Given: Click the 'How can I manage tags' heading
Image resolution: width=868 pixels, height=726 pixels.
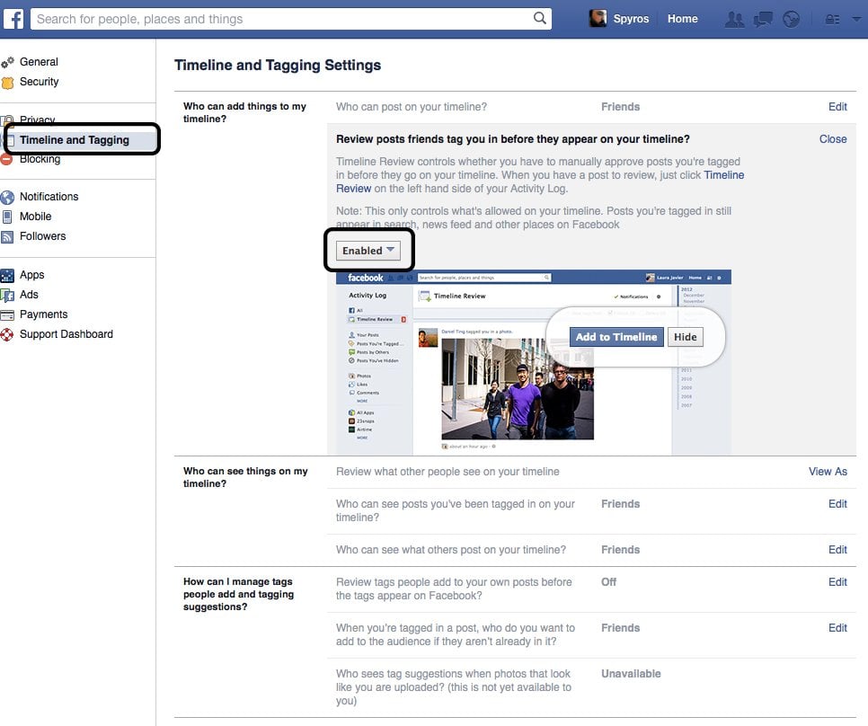Looking at the screenshot, I should [x=239, y=594].
